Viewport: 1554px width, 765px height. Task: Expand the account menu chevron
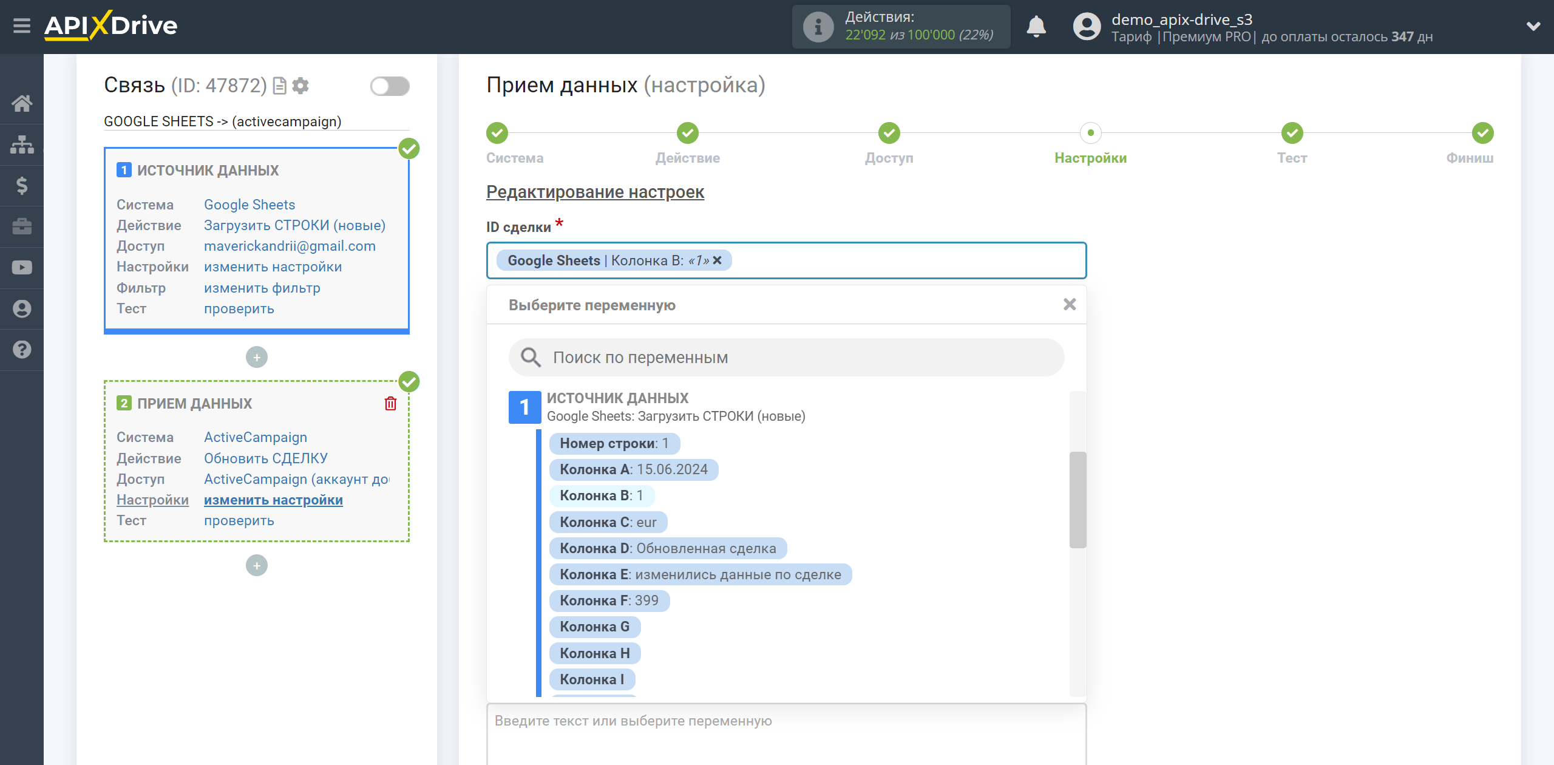(1533, 27)
